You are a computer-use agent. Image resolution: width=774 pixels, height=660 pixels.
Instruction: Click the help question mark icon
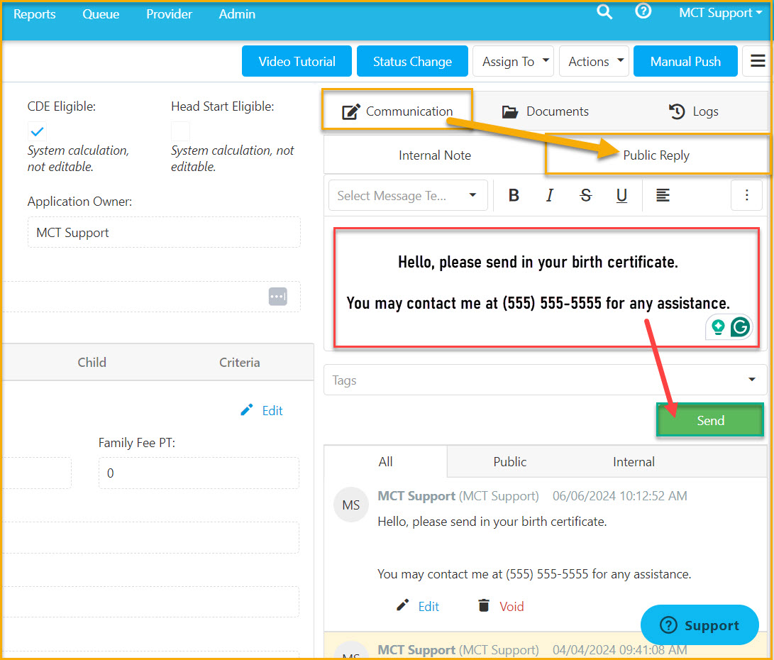click(643, 11)
